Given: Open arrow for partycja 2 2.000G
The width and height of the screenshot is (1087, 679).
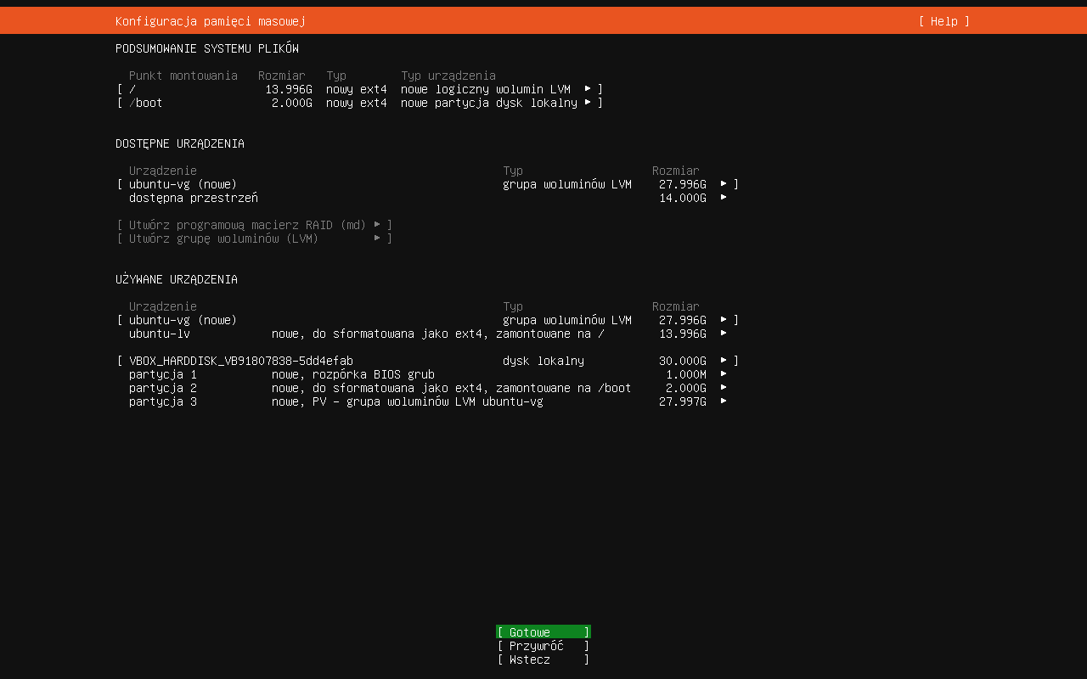Looking at the screenshot, I should [x=724, y=387].
